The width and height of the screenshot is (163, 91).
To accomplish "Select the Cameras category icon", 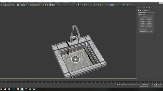I will click(x=144, y=10).
